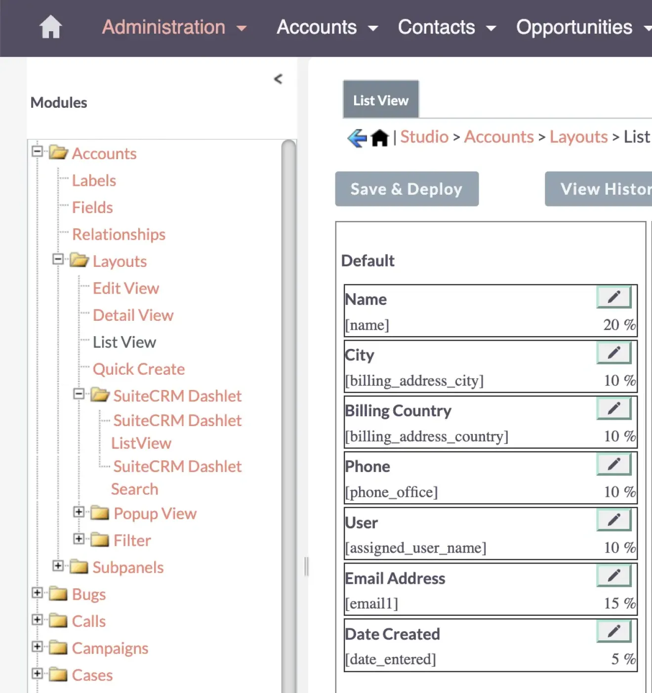Image resolution: width=652 pixels, height=693 pixels.
Task: Open the Contacts menu
Action: click(437, 27)
